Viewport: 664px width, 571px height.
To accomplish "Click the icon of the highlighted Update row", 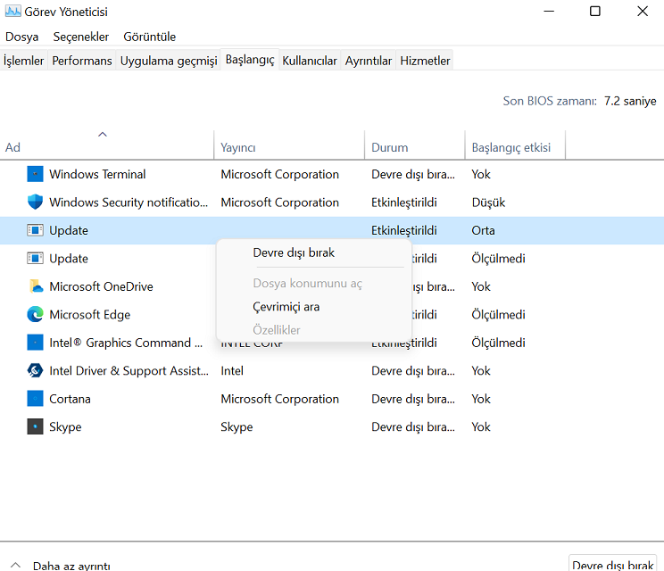I will pyautogui.click(x=35, y=230).
